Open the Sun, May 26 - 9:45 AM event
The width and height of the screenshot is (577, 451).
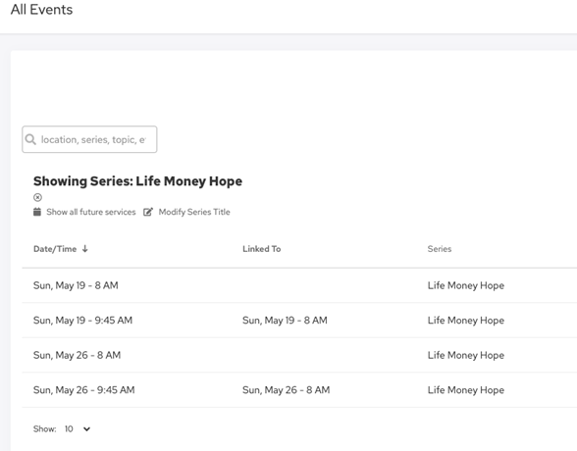[x=84, y=390]
